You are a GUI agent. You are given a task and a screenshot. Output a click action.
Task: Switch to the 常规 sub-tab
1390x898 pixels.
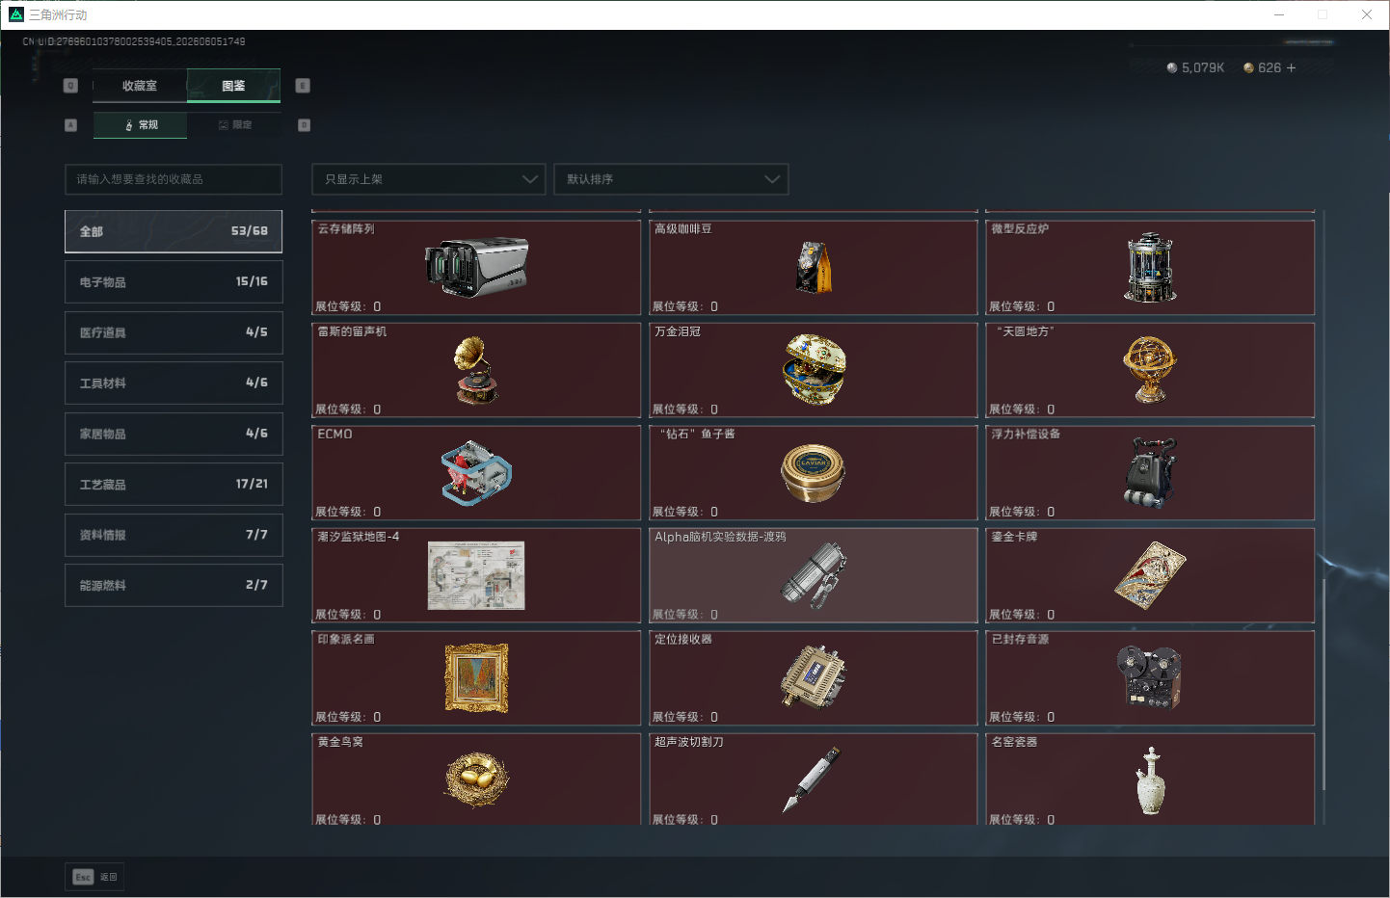140,125
